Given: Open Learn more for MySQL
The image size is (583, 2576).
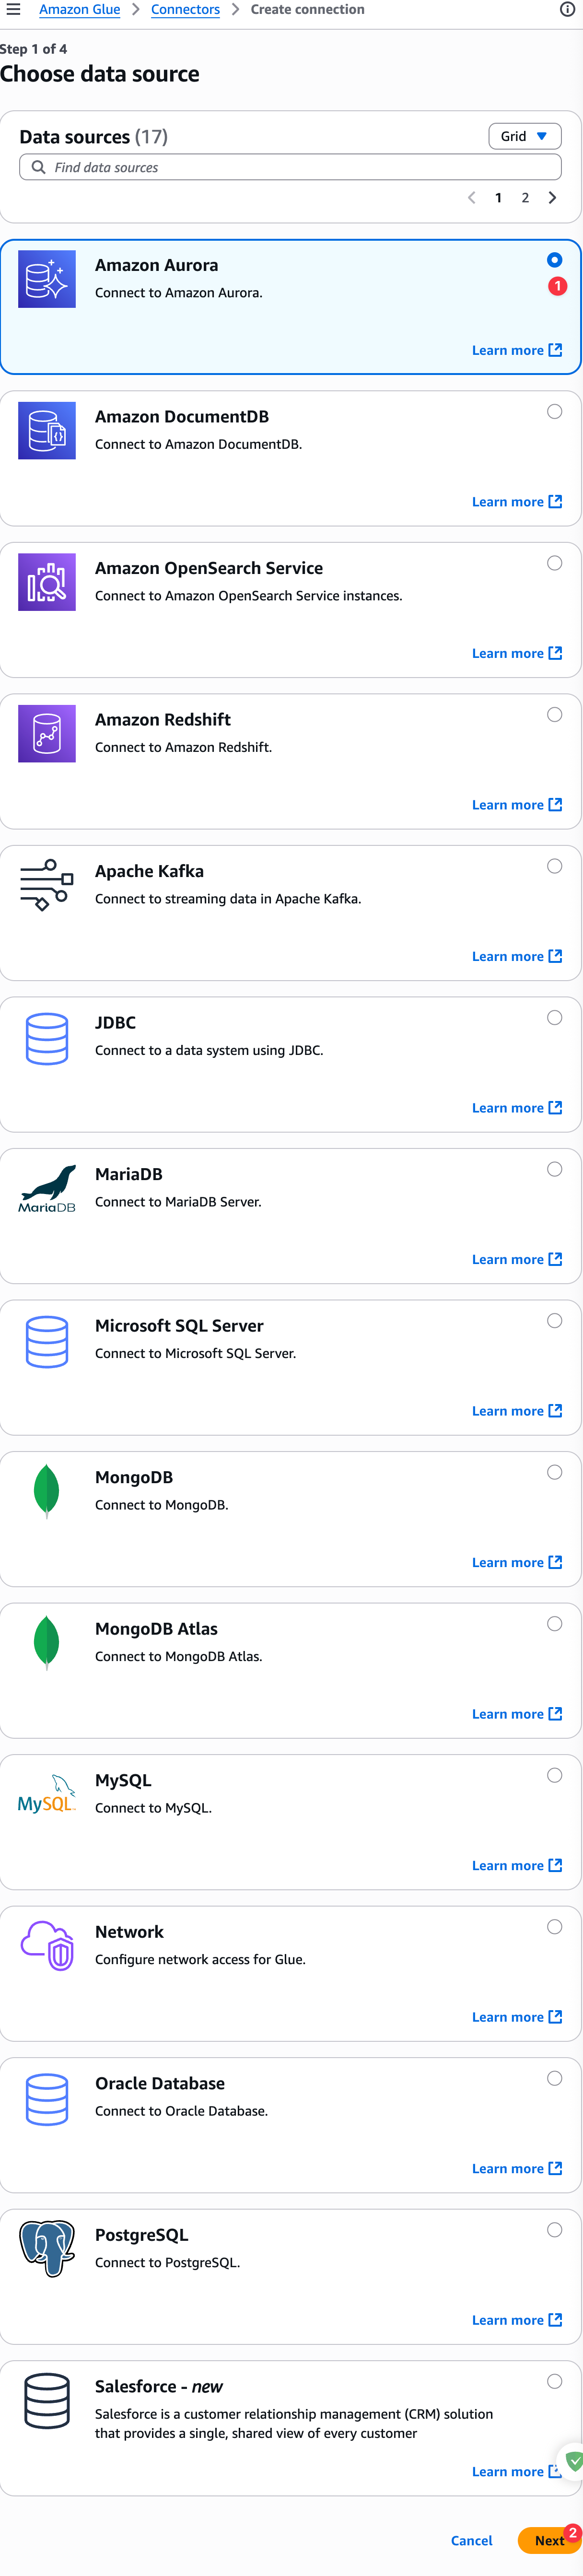Looking at the screenshot, I should 517,1865.
